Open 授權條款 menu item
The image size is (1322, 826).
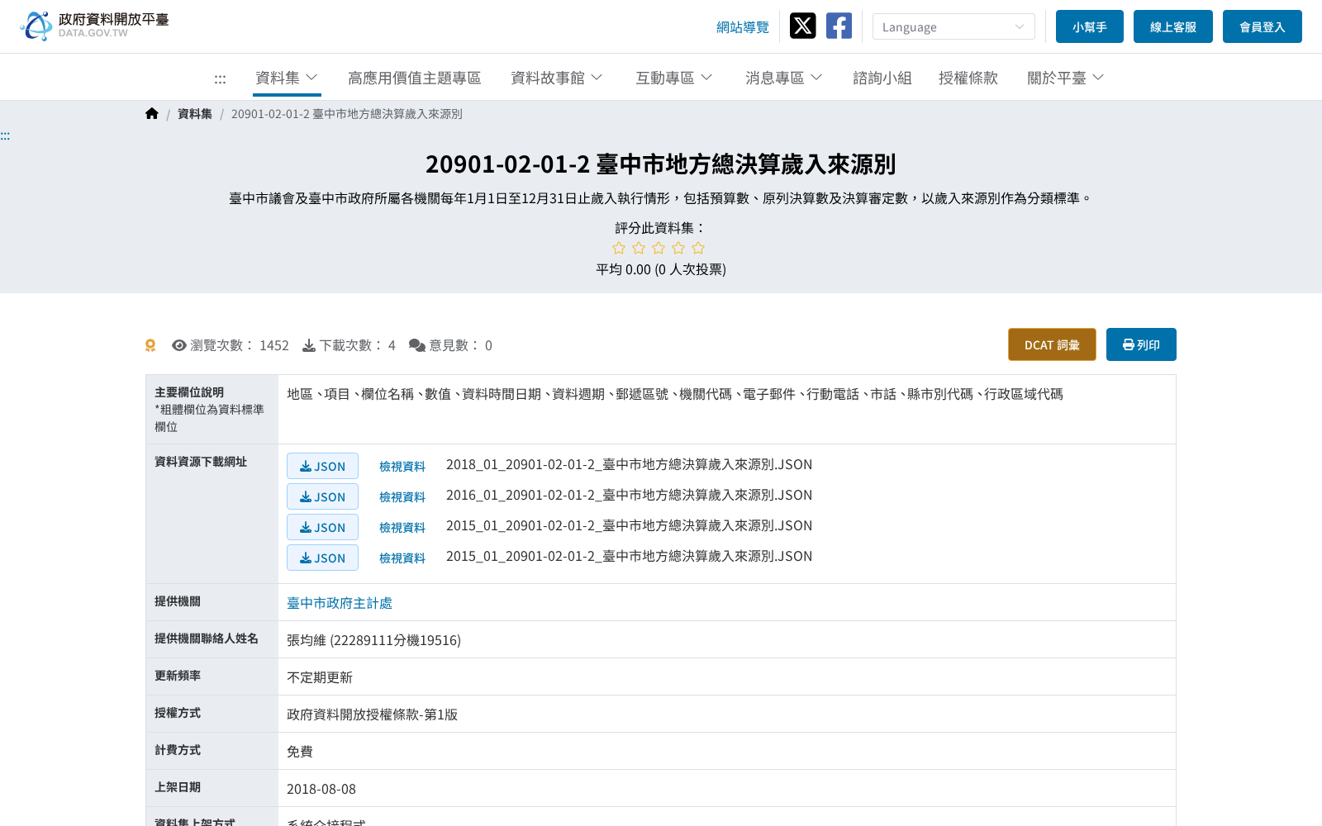(968, 78)
